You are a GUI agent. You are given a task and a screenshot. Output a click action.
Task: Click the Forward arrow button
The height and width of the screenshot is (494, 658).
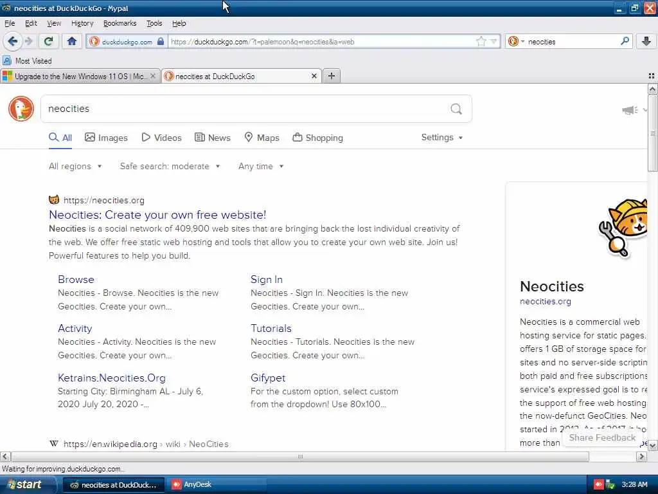click(x=28, y=41)
